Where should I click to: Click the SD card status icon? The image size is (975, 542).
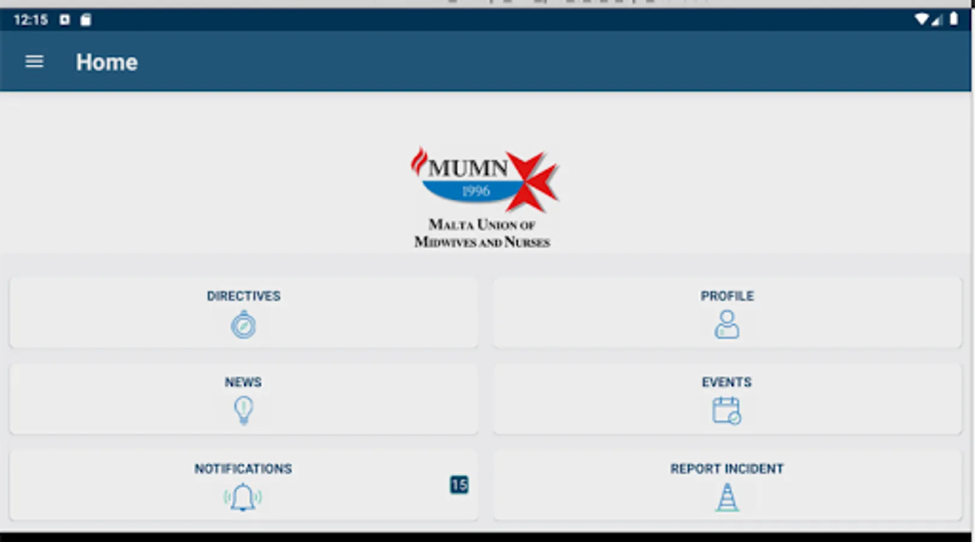(86, 20)
